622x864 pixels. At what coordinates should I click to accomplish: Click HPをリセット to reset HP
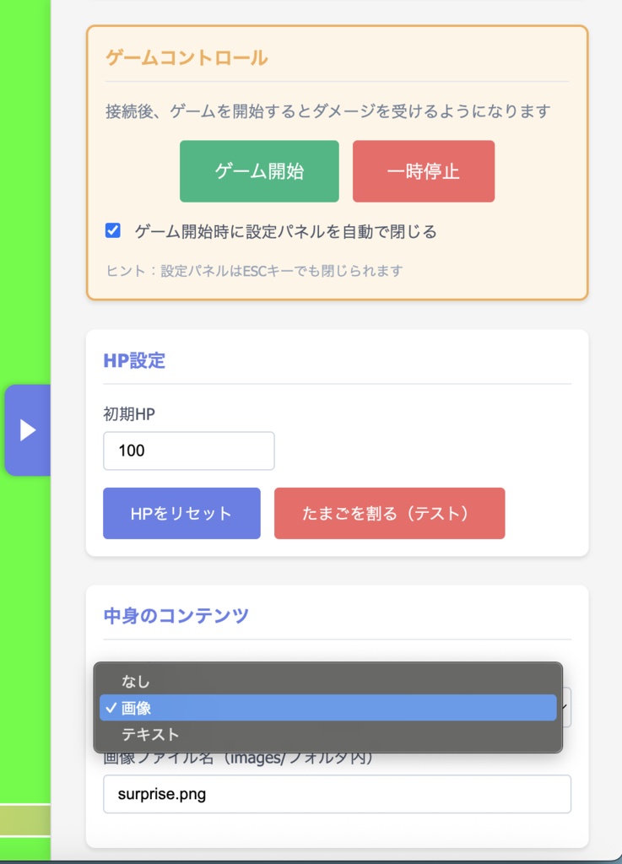(181, 513)
